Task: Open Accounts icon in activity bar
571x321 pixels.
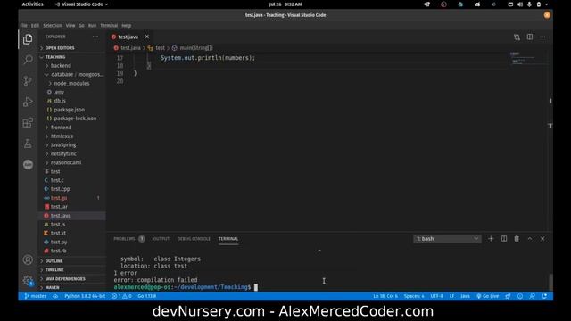Action: 28,259
